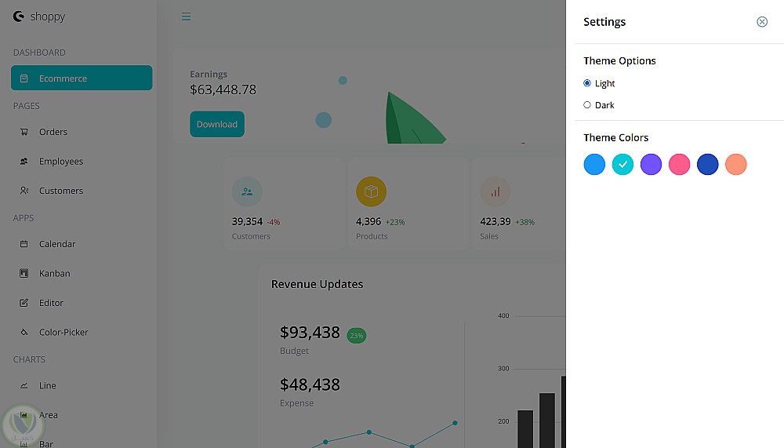Toggle the hamburger menu icon
This screenshot has width=784, height=448.
pyautogui.click(x=186, y=16)
